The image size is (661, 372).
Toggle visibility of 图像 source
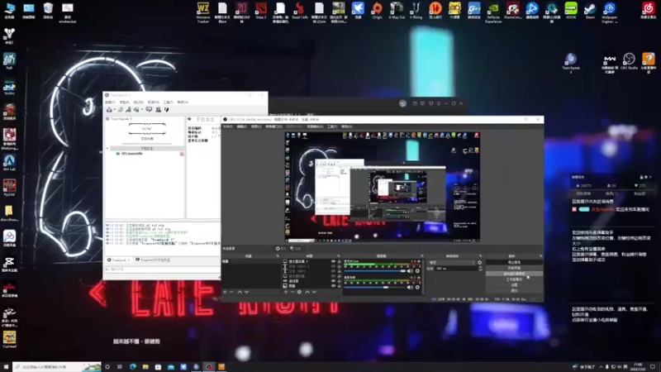(333, 286)
